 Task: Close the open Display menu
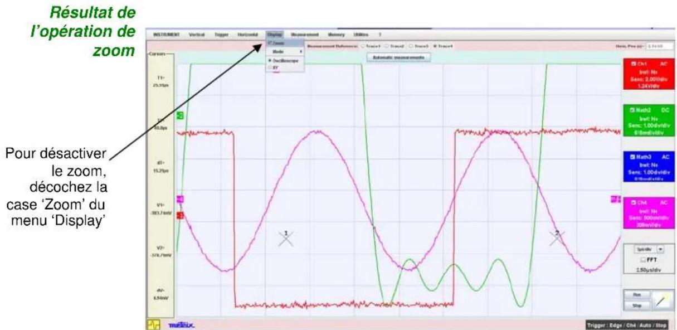pyautogui.click(x=275, y=34)
